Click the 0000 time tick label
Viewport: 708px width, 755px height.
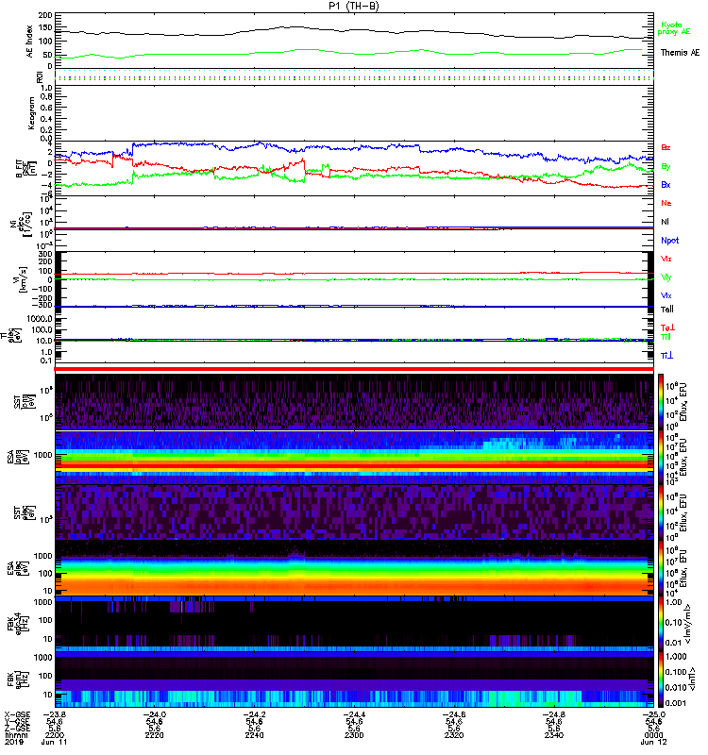click(x=653, y=735)
